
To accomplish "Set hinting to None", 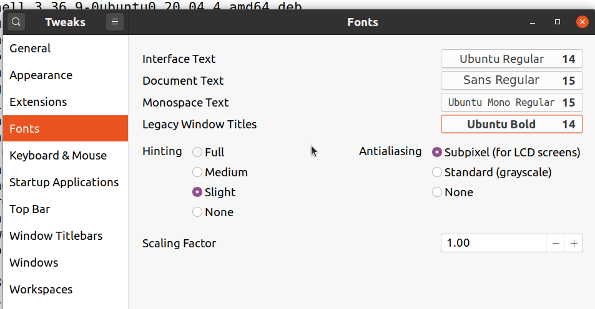I will [x=197, y=212].
